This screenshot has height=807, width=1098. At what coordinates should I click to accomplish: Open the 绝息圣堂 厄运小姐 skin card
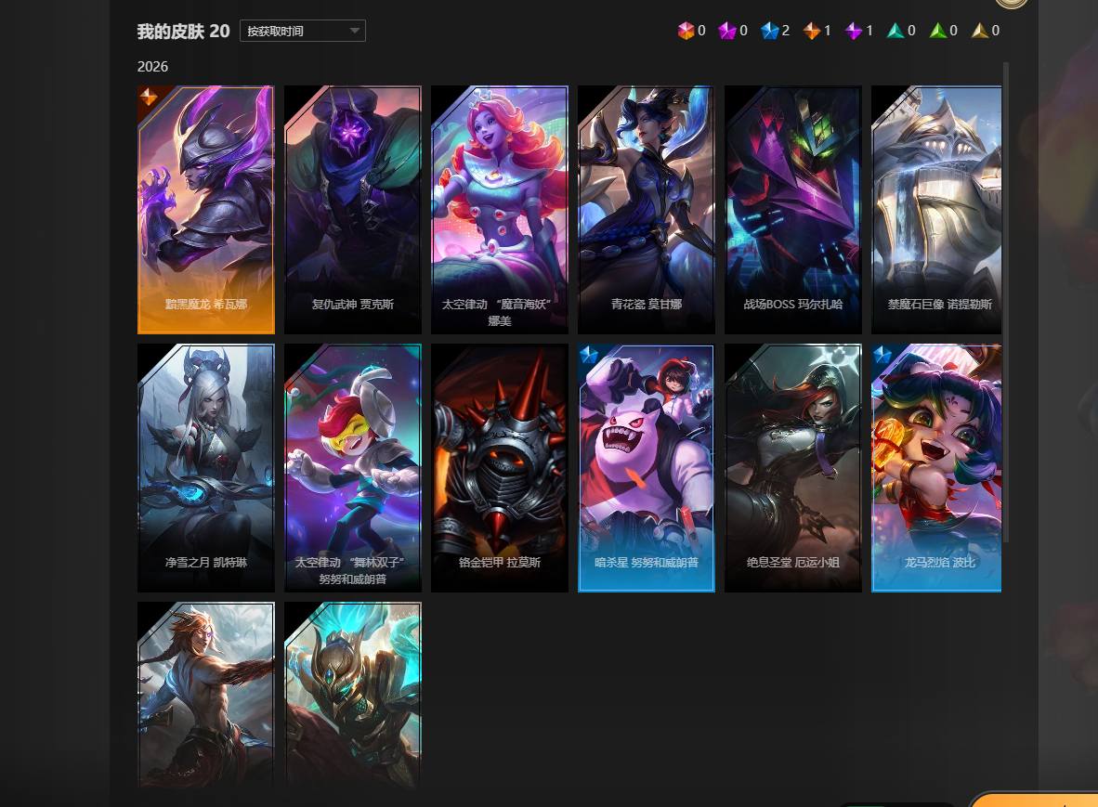792,468
